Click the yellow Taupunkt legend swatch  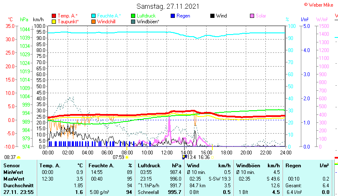pos(53,21)
